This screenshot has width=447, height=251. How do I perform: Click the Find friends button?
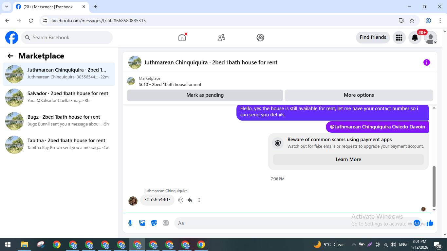(x=373, y=38)
